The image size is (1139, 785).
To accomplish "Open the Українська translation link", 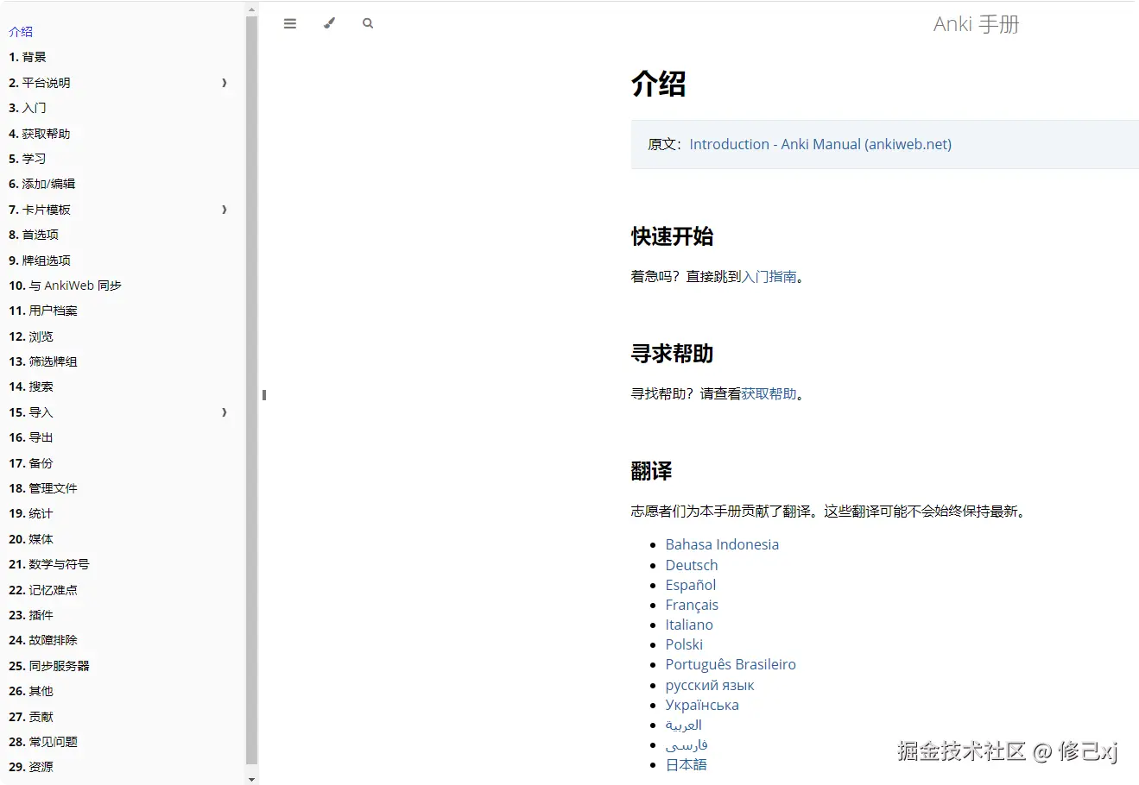I will 702,705.
